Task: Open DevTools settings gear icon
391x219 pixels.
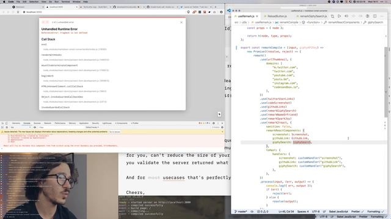Action: coord(214,123)
